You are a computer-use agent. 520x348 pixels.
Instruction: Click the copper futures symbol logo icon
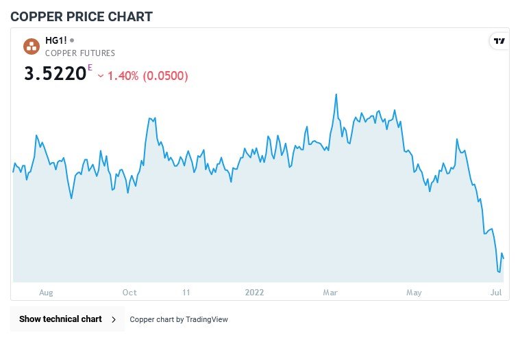(32, 46)
